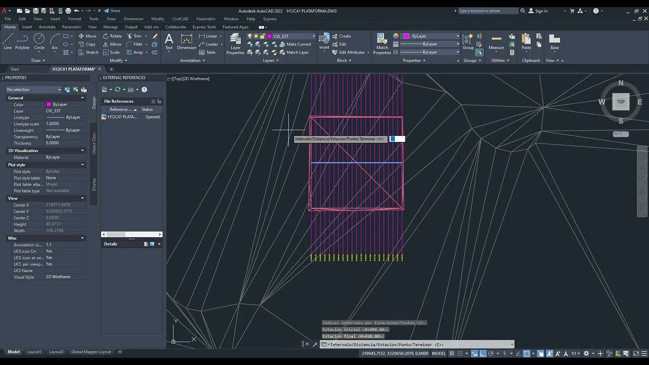Open the Annotate ribbon tab
Viewport: 649px width, 365px height.
tap(47, 27)
